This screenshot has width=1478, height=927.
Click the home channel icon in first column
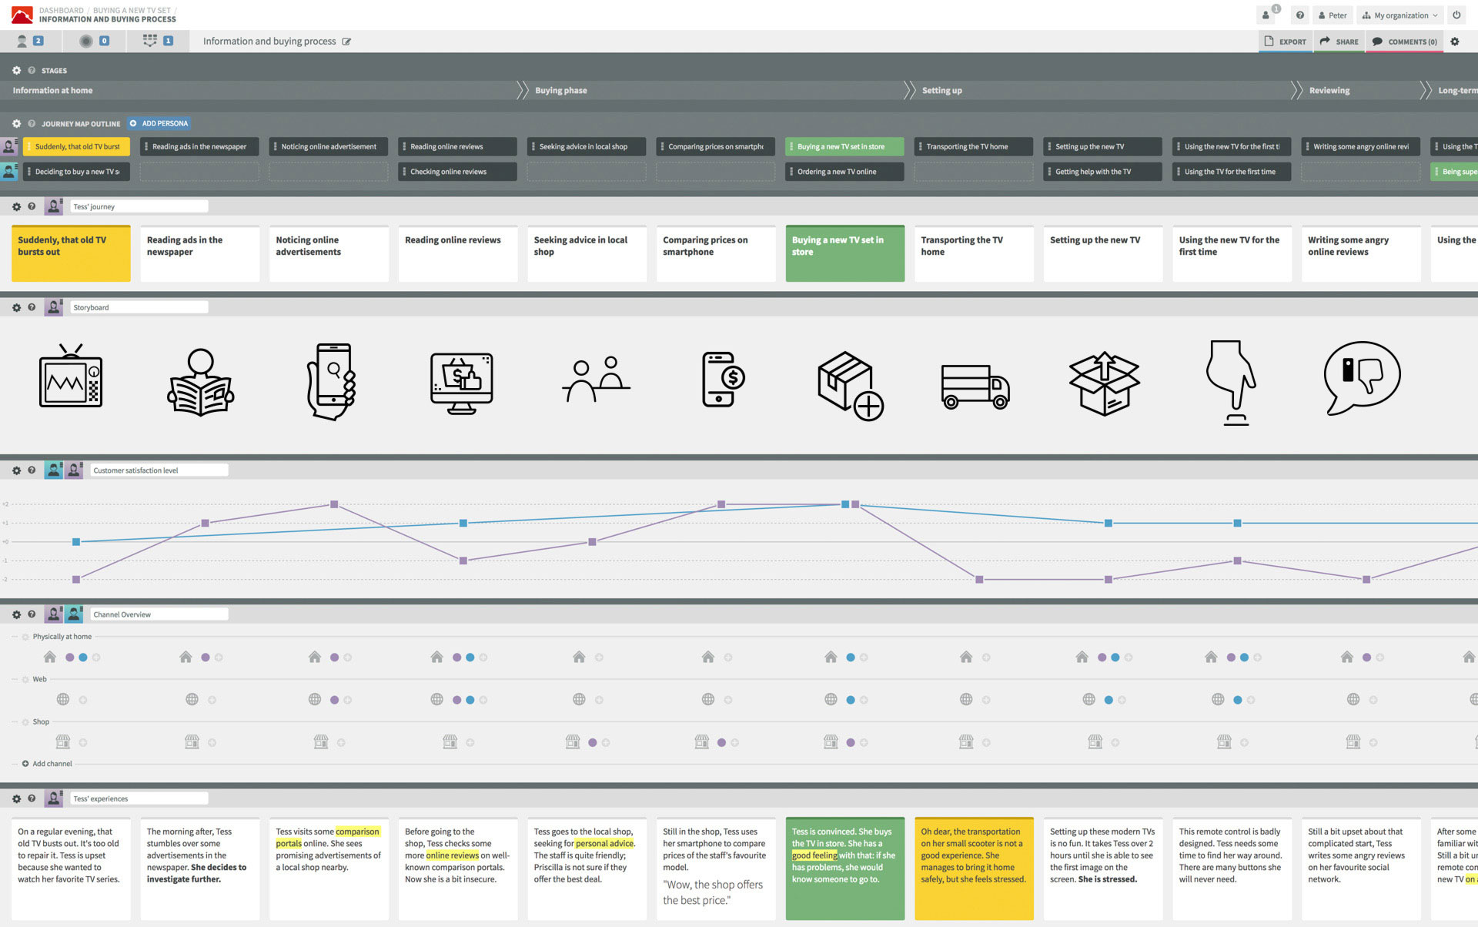(50, 657)
